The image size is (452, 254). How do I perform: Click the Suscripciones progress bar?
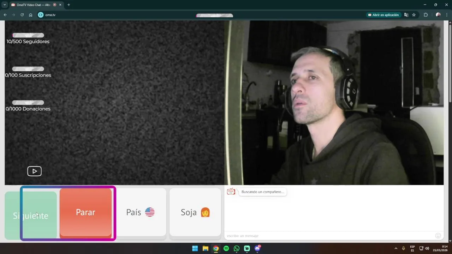point(28,69)
